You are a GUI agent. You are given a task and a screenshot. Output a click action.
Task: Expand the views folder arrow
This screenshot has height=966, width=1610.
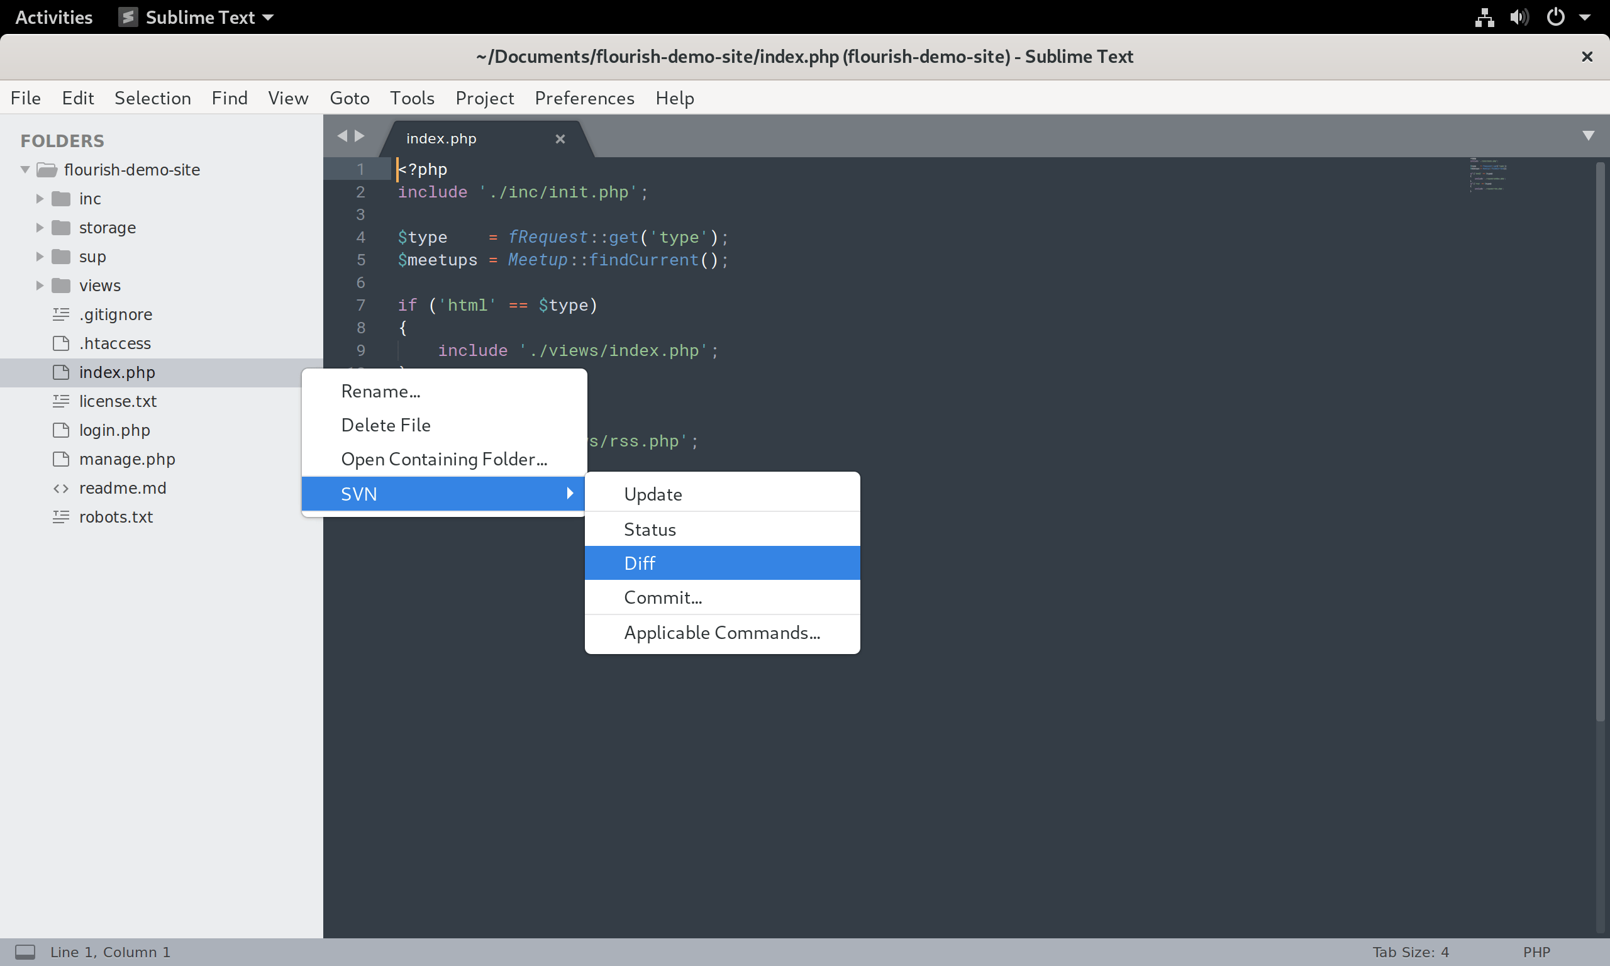[40, 285]
